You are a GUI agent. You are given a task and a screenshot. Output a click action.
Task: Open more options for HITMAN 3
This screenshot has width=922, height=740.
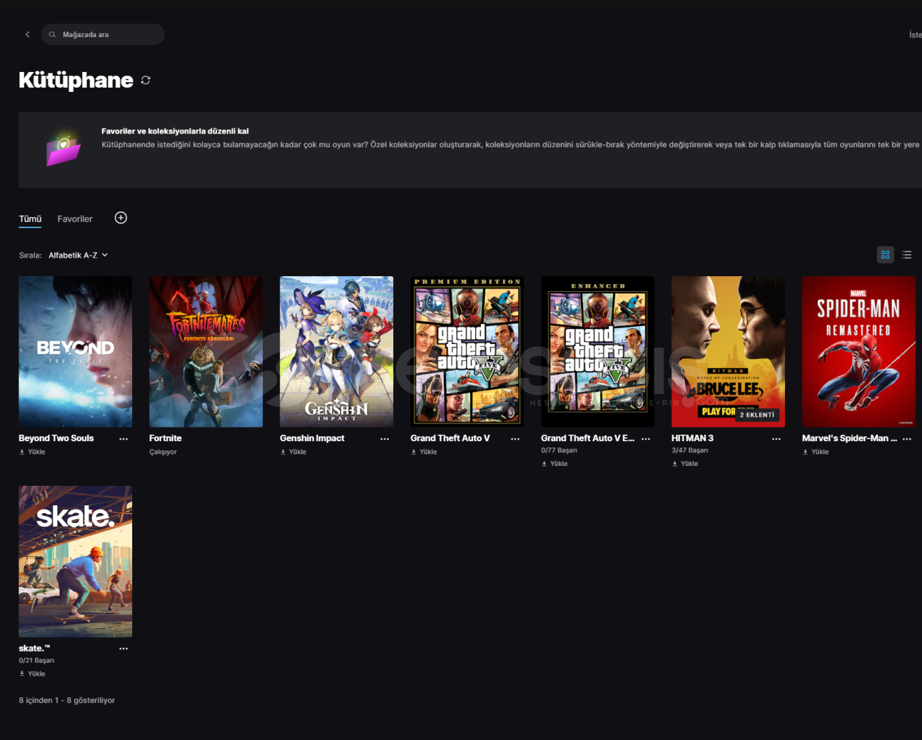click(776, 439)
